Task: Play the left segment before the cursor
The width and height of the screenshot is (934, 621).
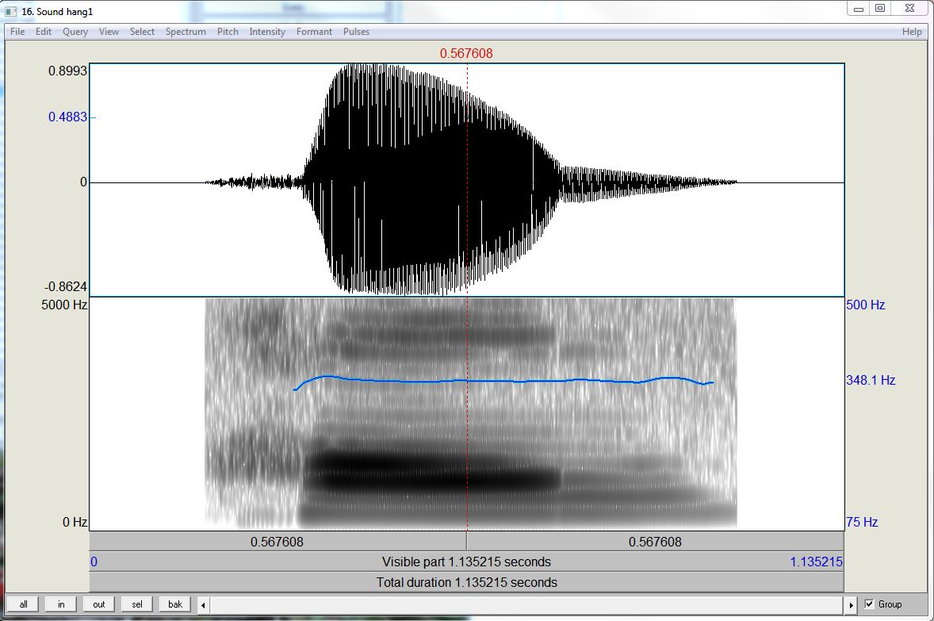Action: 278,542
